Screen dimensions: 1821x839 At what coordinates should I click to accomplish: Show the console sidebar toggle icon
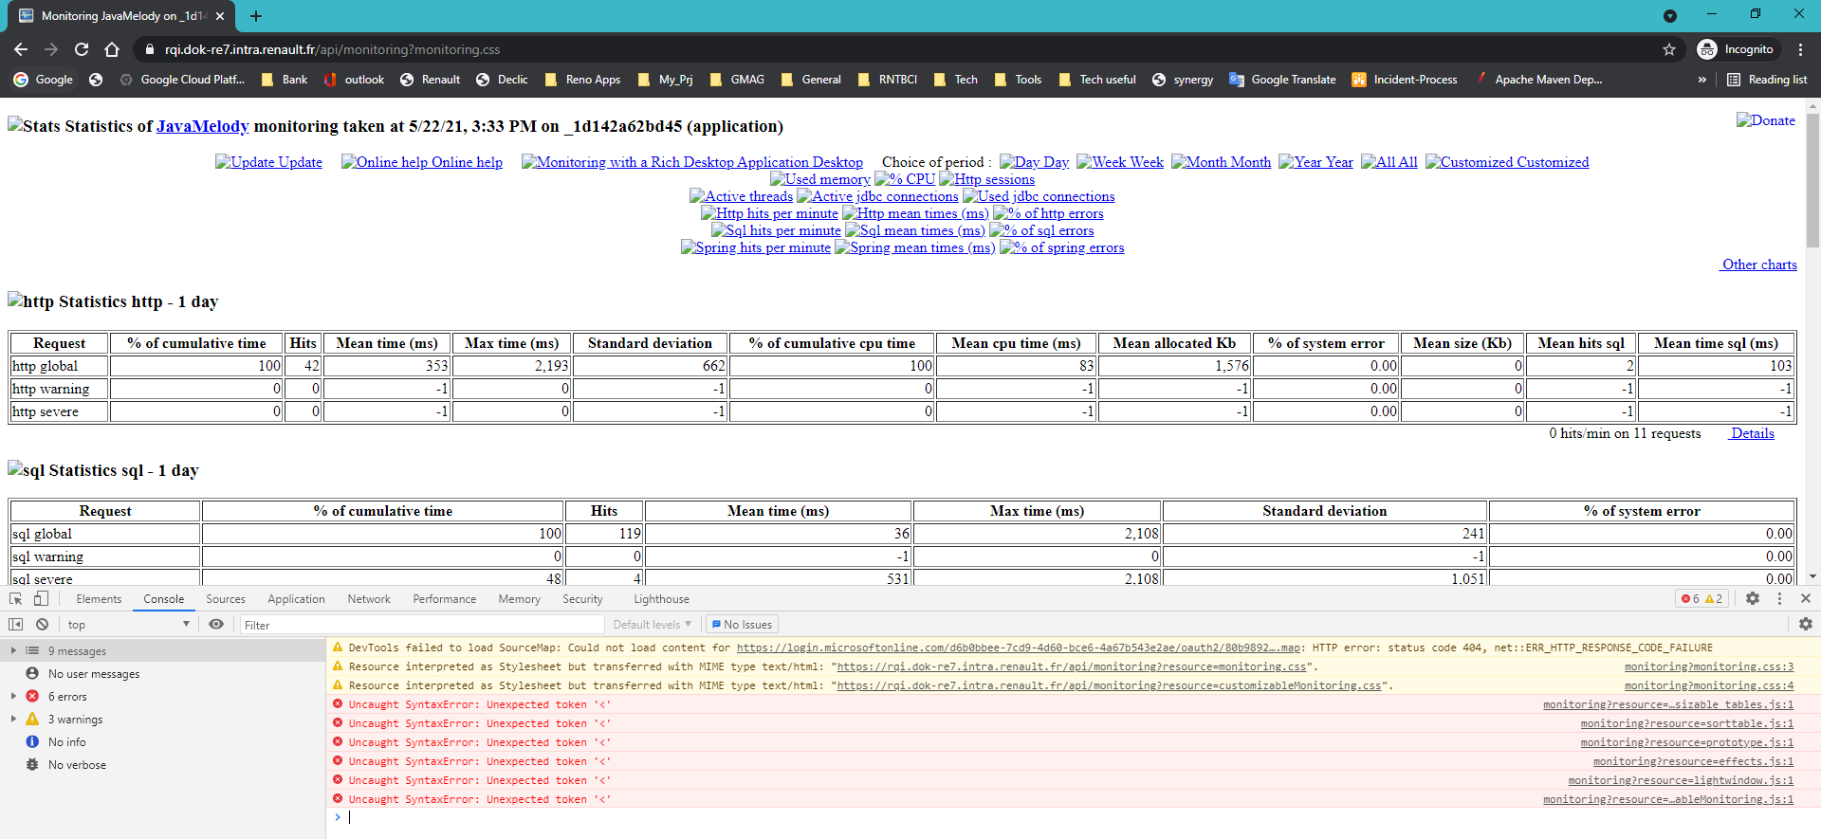(x=16, y=625)
